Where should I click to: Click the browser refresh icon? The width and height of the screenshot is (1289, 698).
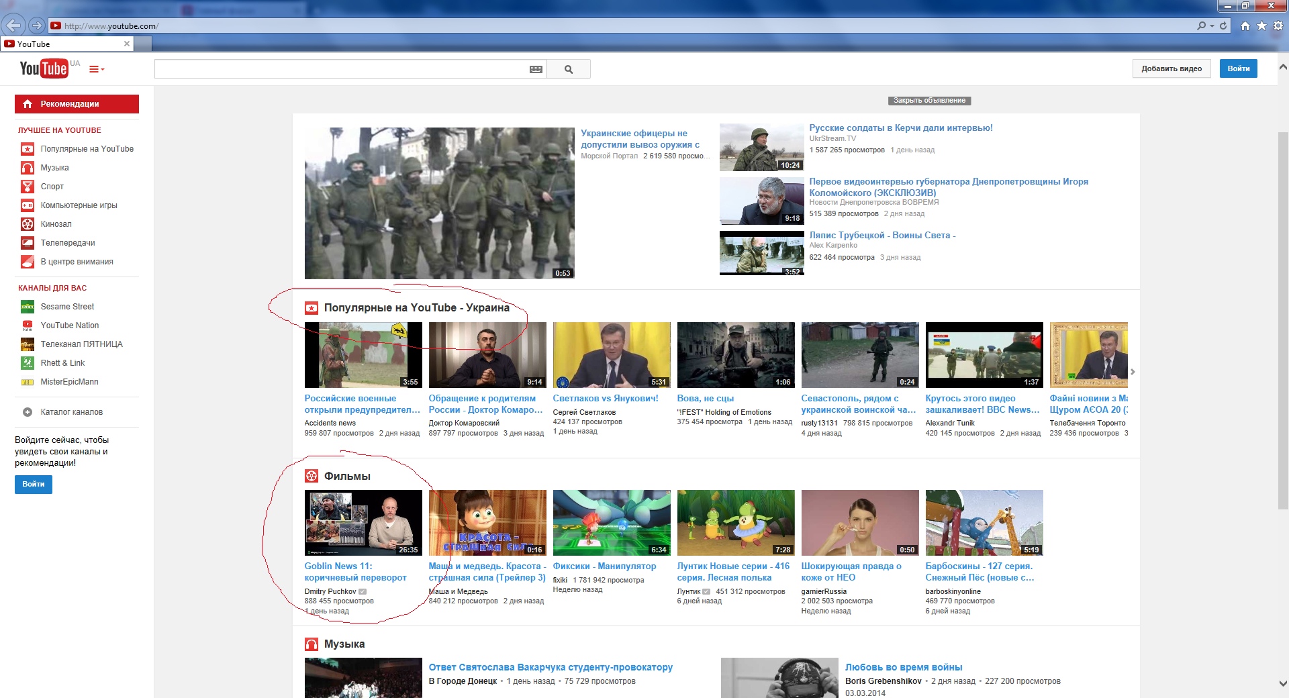point(1223,26)
